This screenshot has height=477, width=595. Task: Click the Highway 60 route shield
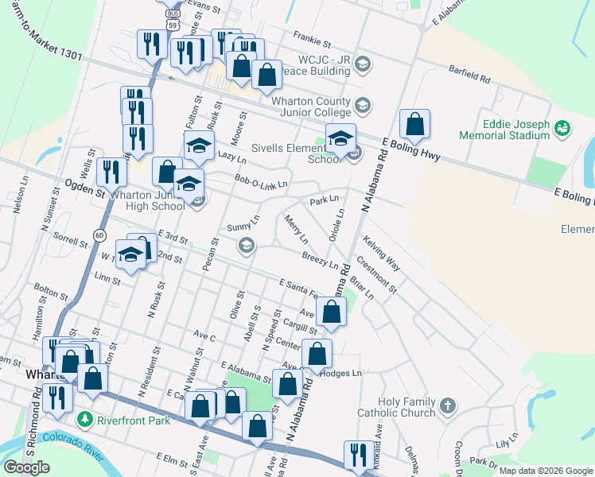coord(99,235)
